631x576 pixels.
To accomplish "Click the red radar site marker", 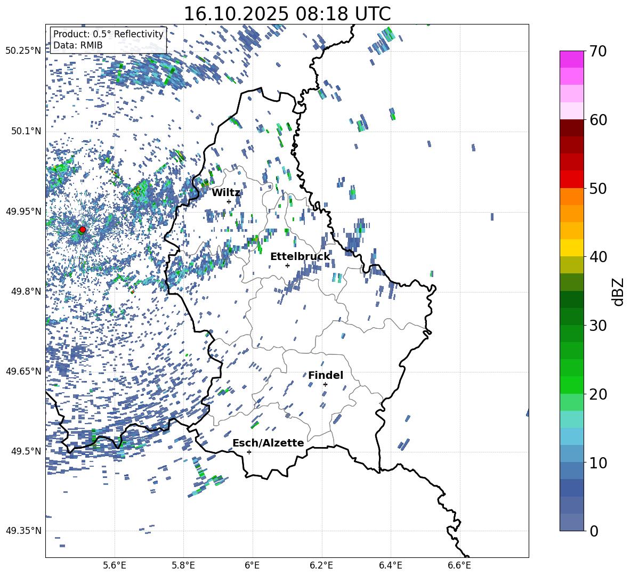I will 83,229.
